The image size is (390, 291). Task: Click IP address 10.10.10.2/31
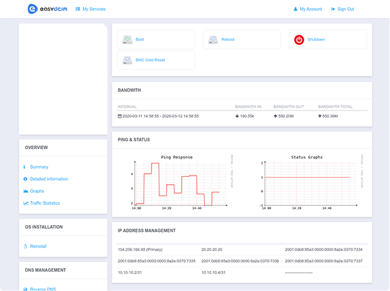tap(130, 272)
